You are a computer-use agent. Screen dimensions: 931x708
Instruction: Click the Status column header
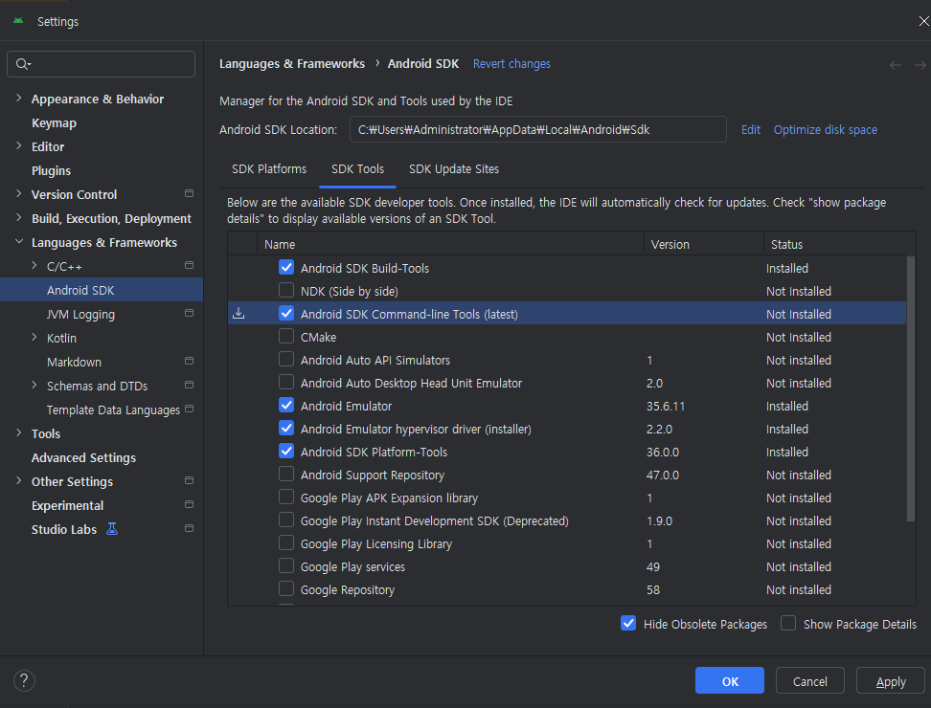[x=840, y=244]
